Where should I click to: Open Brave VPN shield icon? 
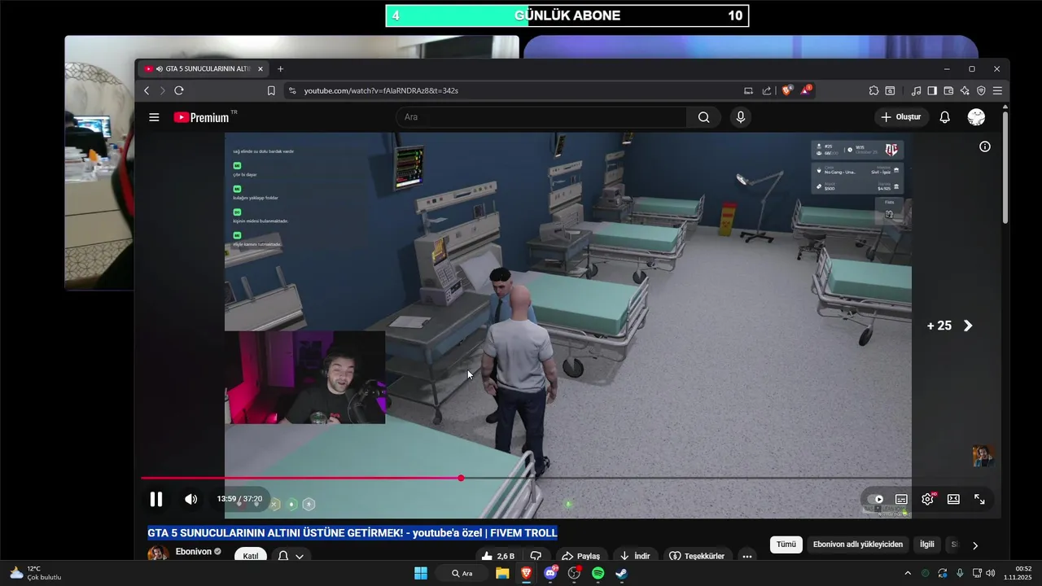(x=981, y=90)
